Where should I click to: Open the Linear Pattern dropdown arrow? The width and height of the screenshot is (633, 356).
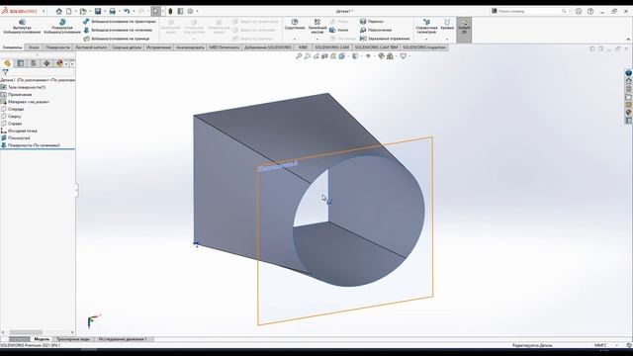[x=317, y=40]
